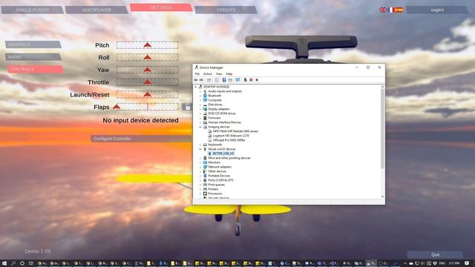Click the Other devices label
475x267 pixels.
pos(217,171)
